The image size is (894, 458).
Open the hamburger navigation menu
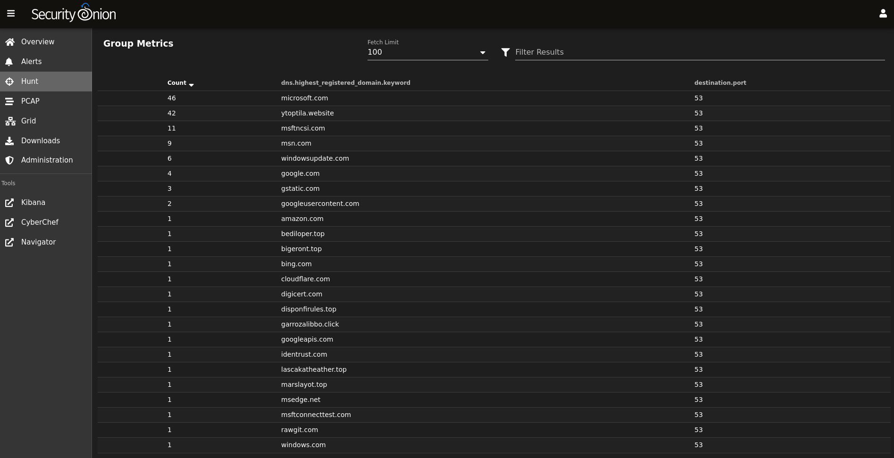click(11, 14)
